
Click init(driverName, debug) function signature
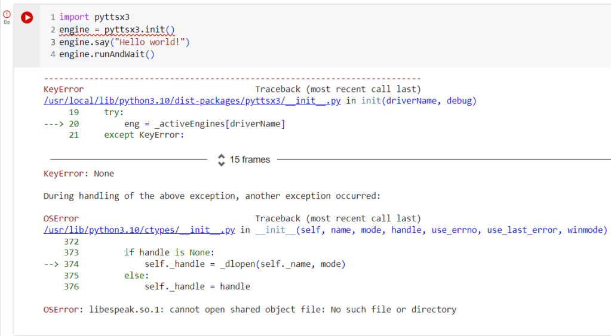tap(419, 101)
